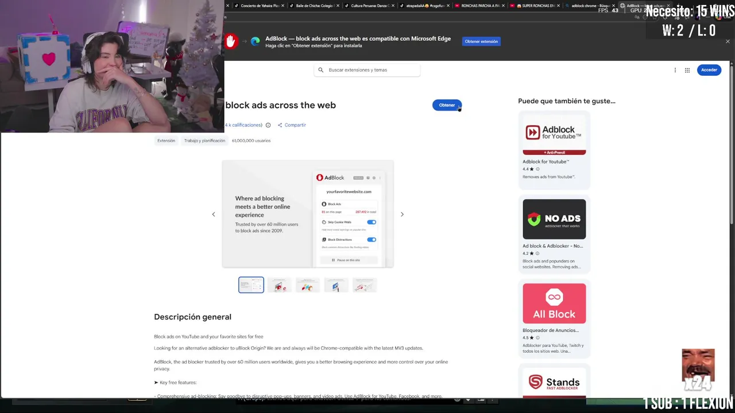Click the Key free features line
This screenshot has width=735, height=413.
[175, 383]
